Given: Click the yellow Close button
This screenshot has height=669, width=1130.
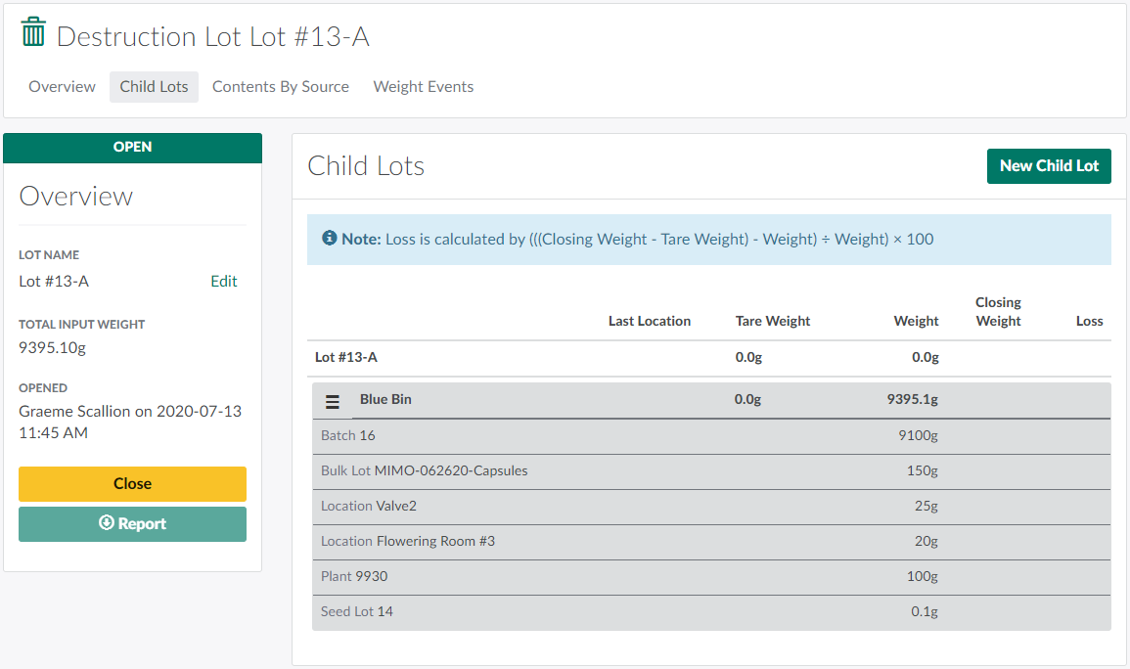Looking at the screenshot, I should click(x=132, y=483).
